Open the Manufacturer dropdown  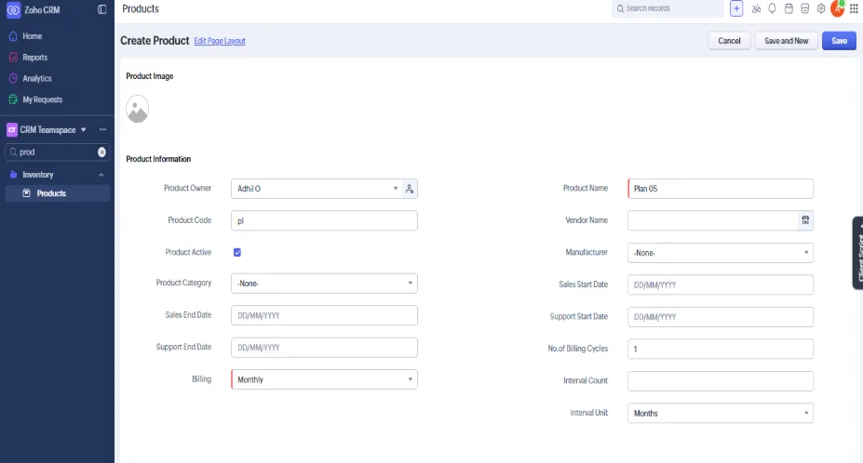pyautogui.click(x=721, y=253)
